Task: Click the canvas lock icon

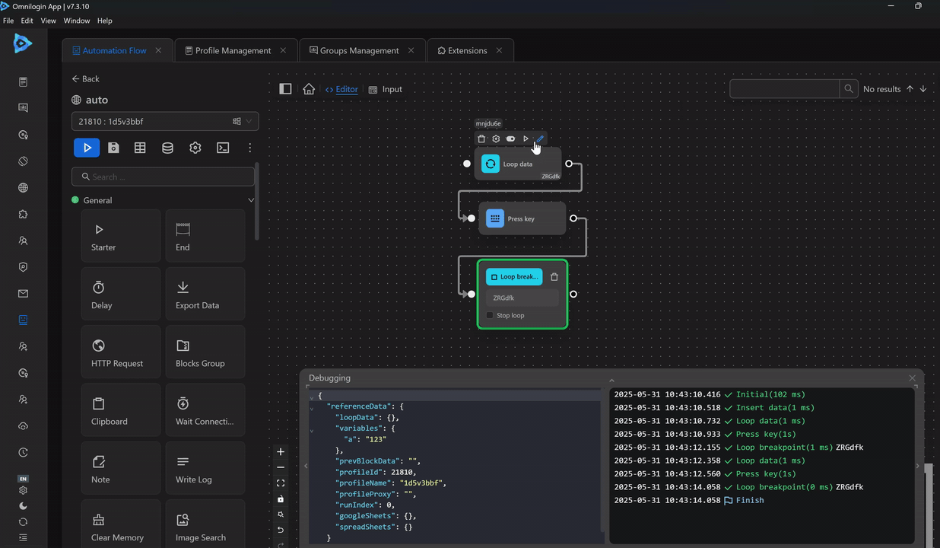Action: (281, 499)
